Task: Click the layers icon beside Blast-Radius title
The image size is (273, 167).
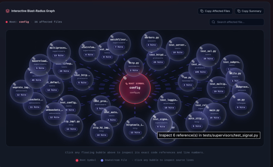Action: 7,11
